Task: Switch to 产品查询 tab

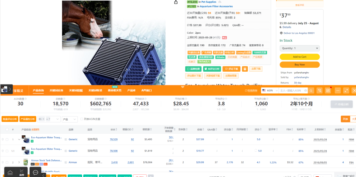Action: (38, 90)
